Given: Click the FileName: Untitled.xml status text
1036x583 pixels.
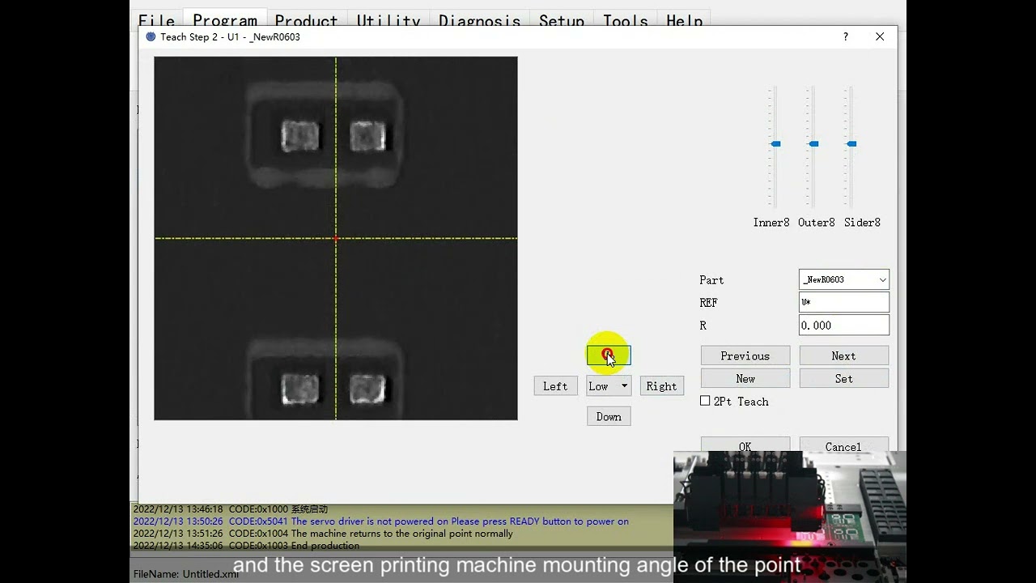Looking at the screenshot, I should (x=186, y=574).
